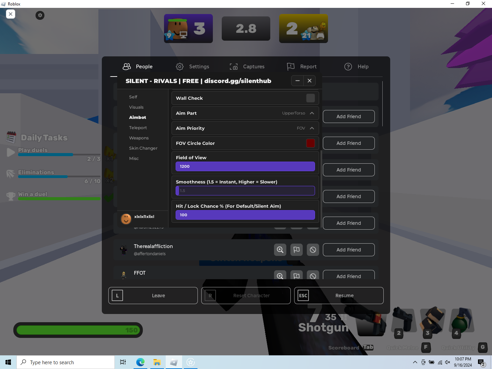Open Task View on taskbar

(x=123, y=362)
